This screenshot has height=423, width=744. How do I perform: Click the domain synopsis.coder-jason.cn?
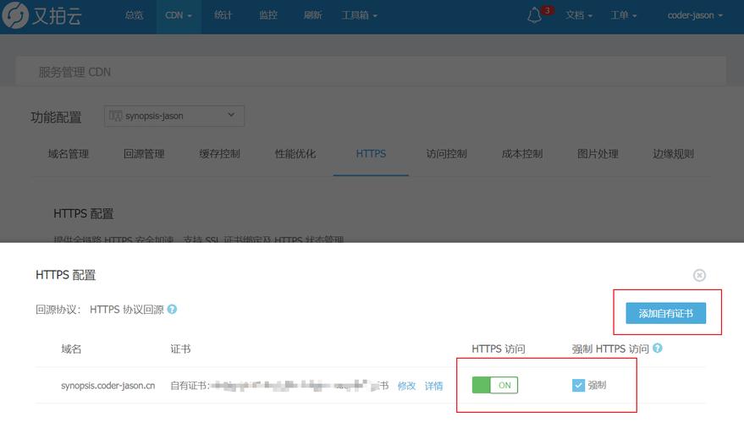tap(108, 386)
